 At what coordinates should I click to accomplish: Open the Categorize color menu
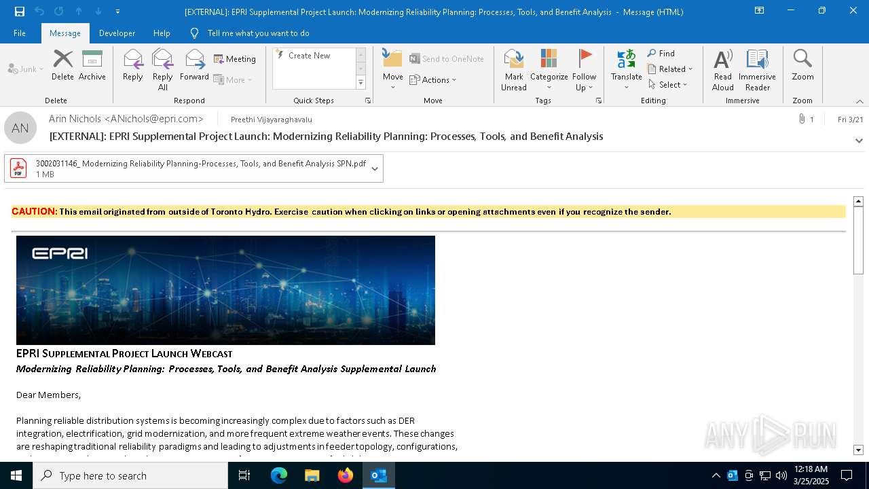click(549, 70)
